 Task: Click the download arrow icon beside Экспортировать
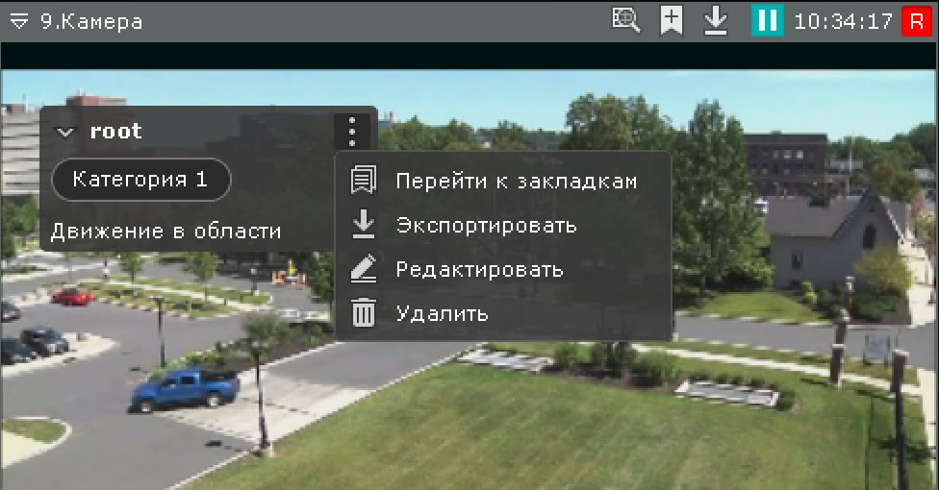click(363, 225)
